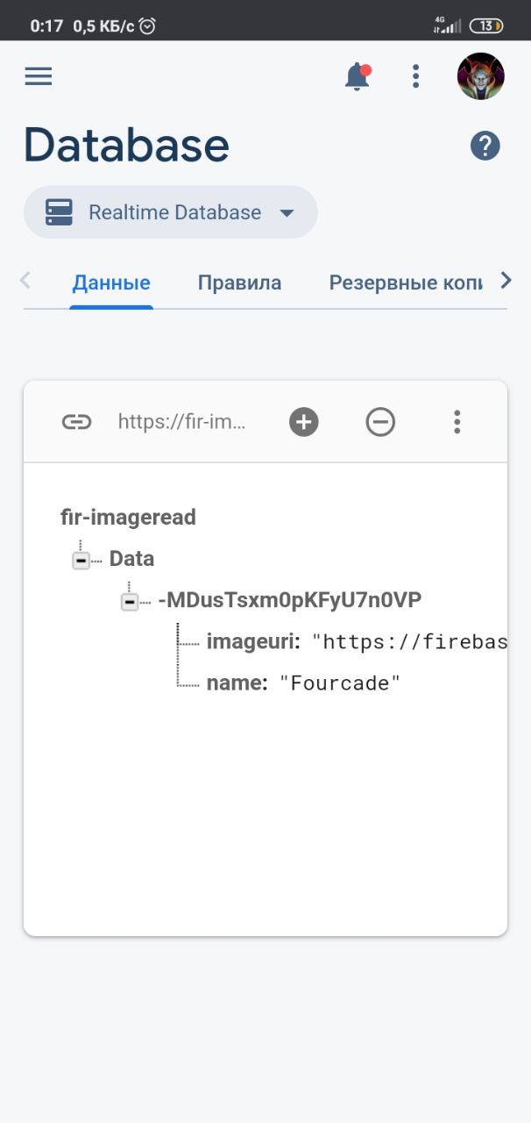The width and height of the screenshot is (531, 1123).
Task: Click the help question mark icon
Action: coord(485,146)
